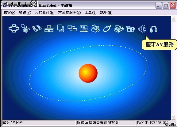Open the 工具(T) menu
The image size is (177, 127).
pos(90,13)
